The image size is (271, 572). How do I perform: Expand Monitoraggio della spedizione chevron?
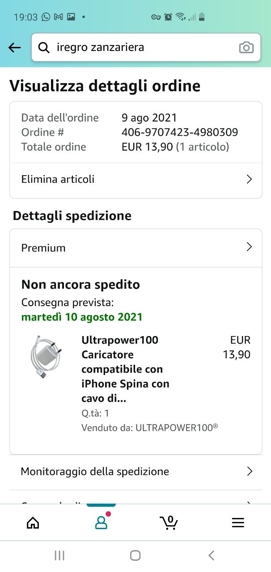tap(250, 471)
